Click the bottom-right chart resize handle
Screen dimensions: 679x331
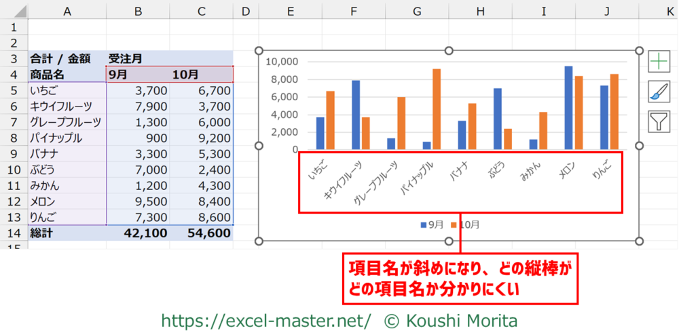pos(639,241)
